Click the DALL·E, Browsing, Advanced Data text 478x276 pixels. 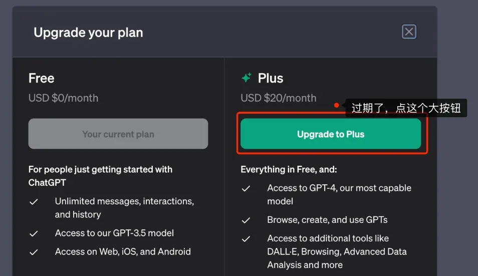[337, 251]
